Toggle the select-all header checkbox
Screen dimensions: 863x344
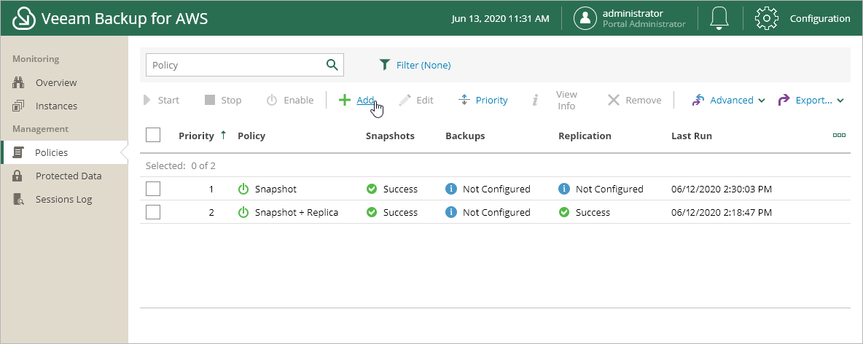(153, 135)
